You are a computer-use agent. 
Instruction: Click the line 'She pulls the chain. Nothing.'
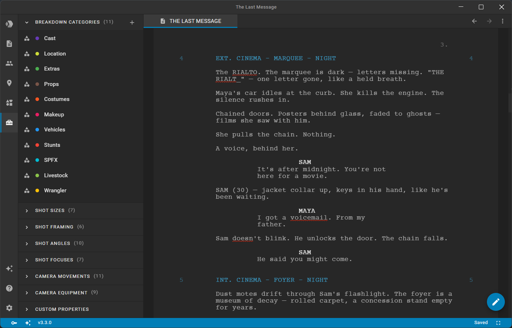tap(275, 135)
